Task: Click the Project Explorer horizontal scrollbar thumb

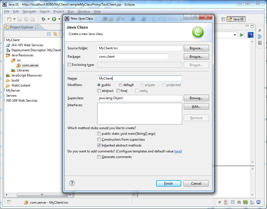Action: pos(42,195)
